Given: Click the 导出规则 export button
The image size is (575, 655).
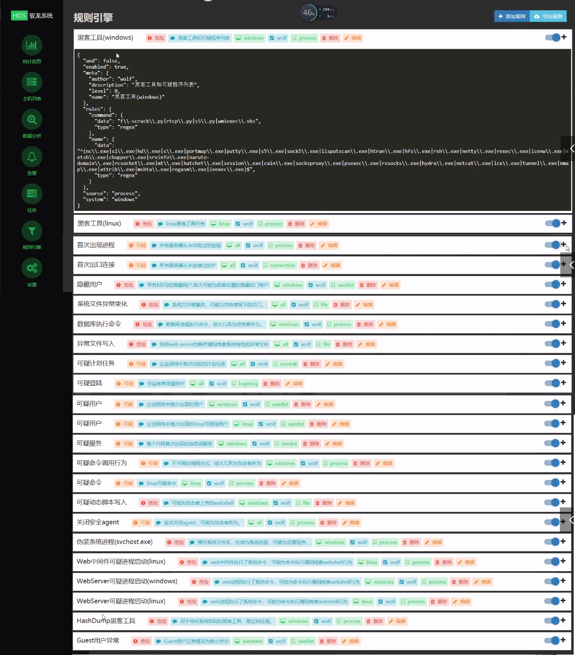Looking at the screenshot, I should (548, 16).
